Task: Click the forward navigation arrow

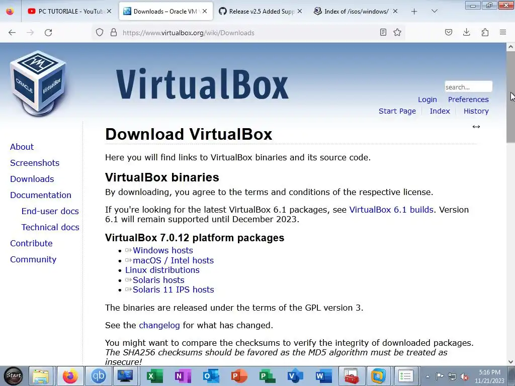Action: click(30, 33)
